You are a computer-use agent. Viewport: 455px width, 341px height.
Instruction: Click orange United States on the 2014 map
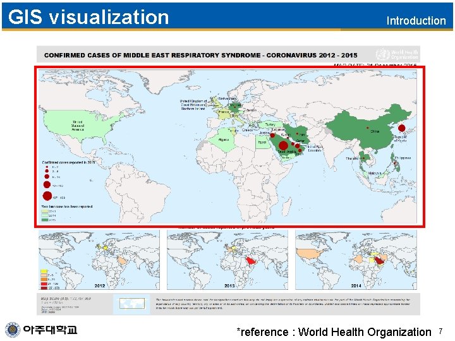tap(310, 253)
